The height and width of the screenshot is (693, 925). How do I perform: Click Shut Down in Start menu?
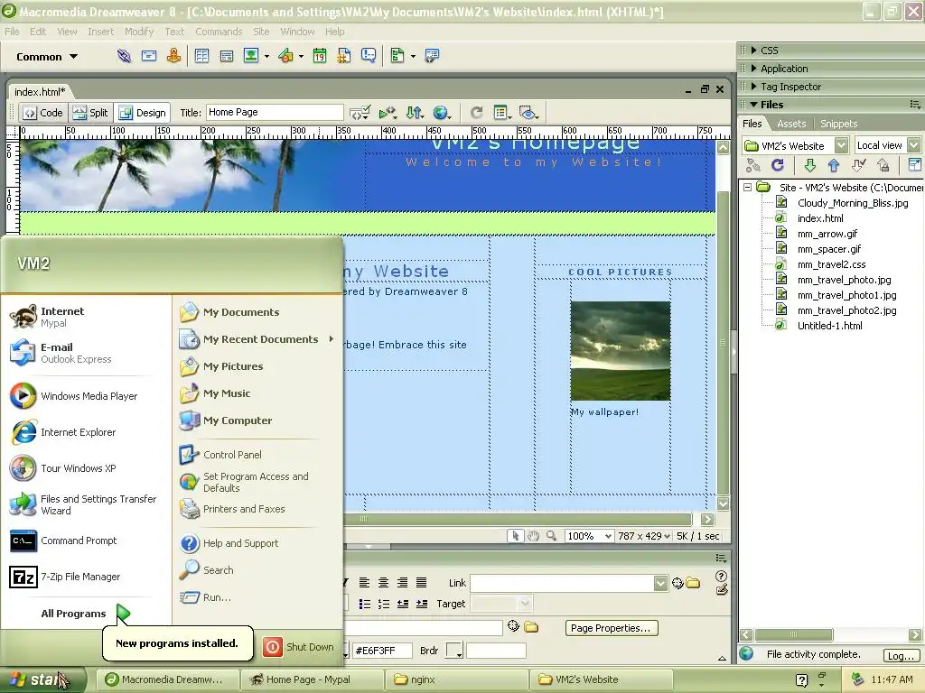pos(298,647)
